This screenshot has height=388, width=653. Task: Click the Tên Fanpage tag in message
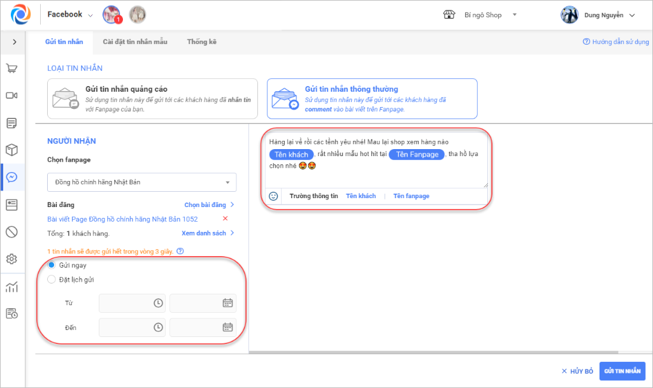(417, 154)
